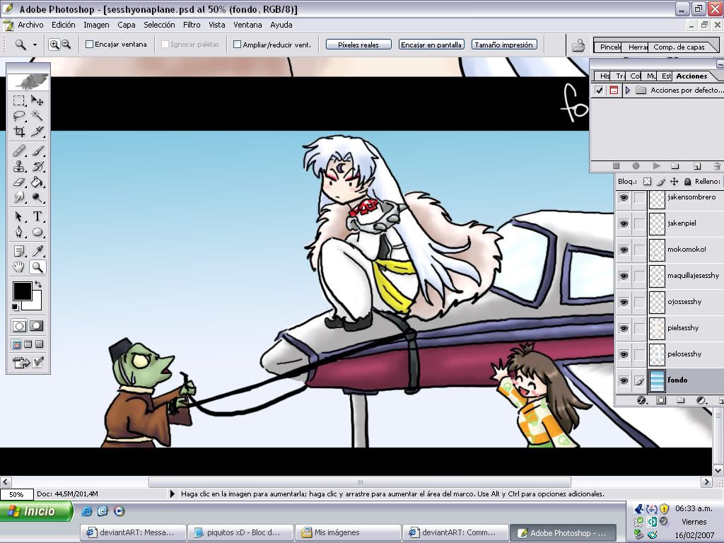
Task: Open the background color white swatch
Action: point(35,303)
